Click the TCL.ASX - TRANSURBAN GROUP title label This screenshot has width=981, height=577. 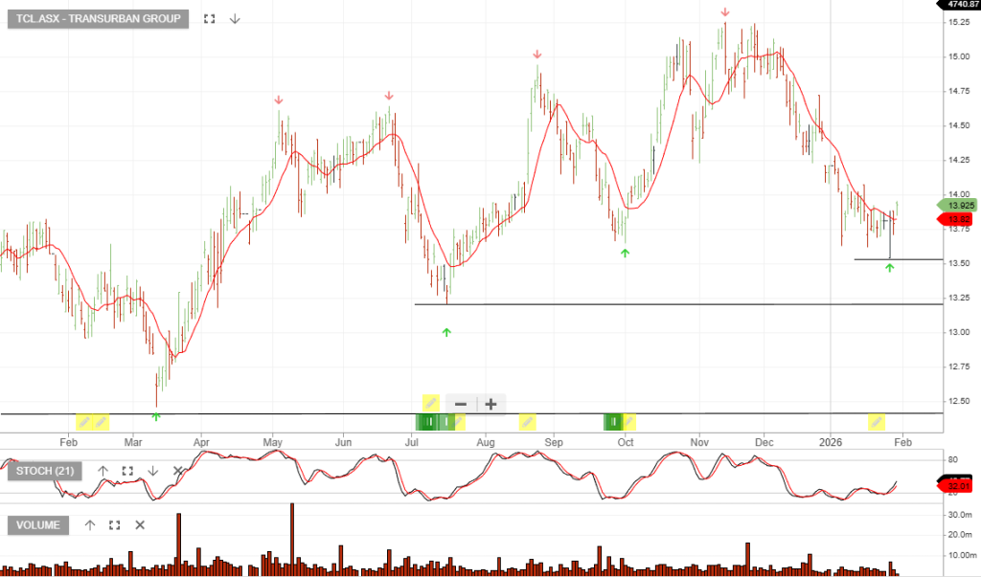[98, 18]
